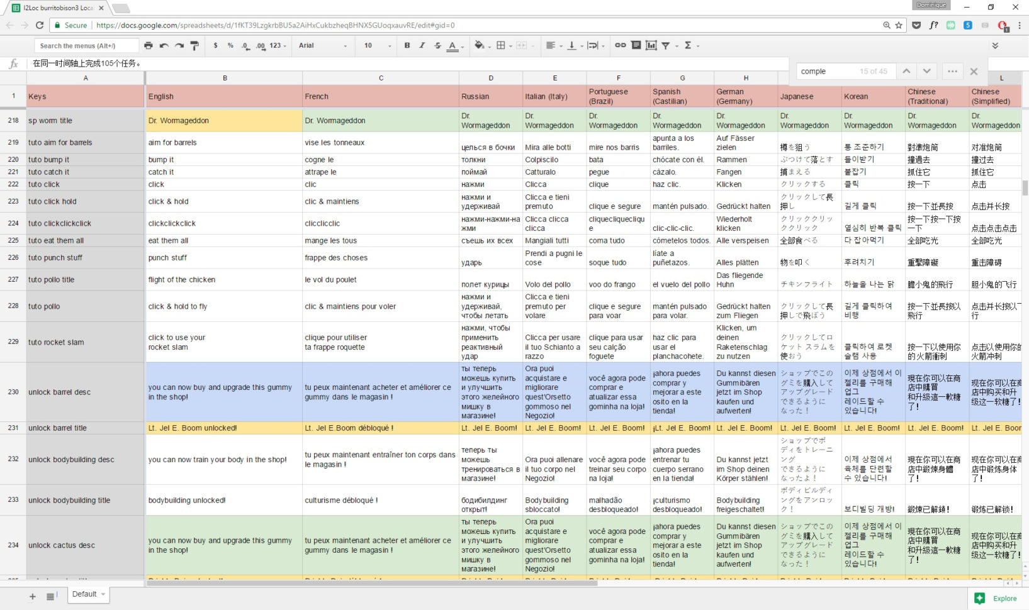Toggle italic formatting
The image size is (1029, 610).
(422, 45)
